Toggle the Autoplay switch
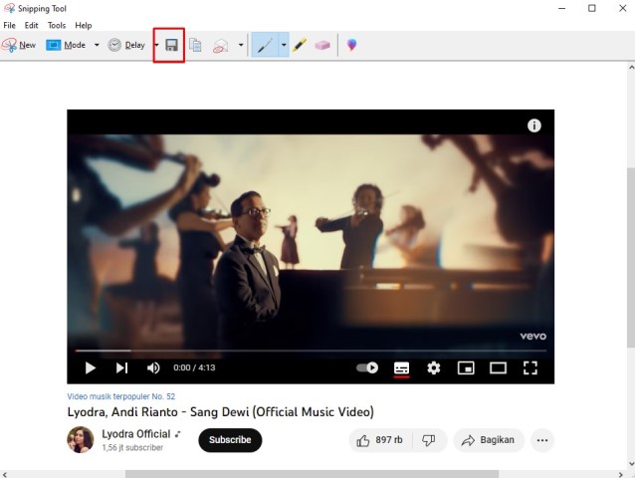 [367, 367]
